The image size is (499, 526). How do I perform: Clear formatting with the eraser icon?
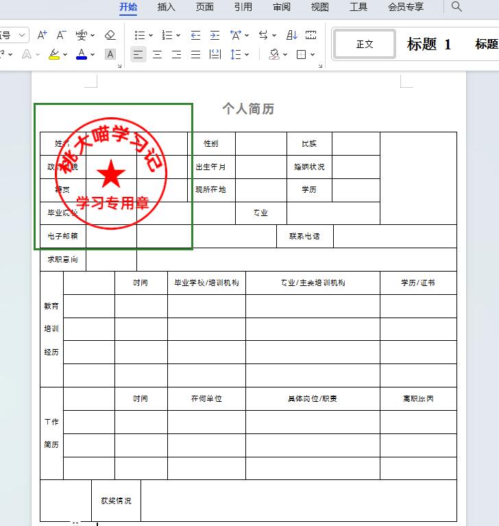(110, 35)
